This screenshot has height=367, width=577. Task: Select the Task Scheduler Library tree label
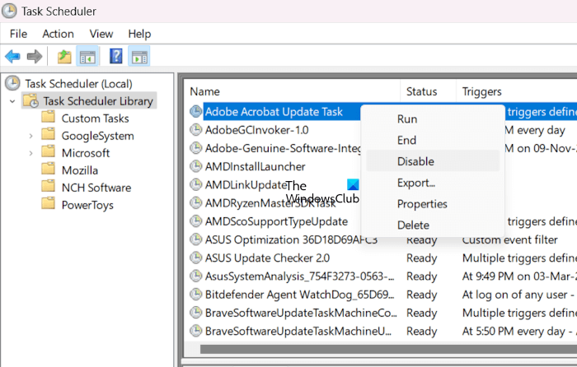tap(98, 101)
